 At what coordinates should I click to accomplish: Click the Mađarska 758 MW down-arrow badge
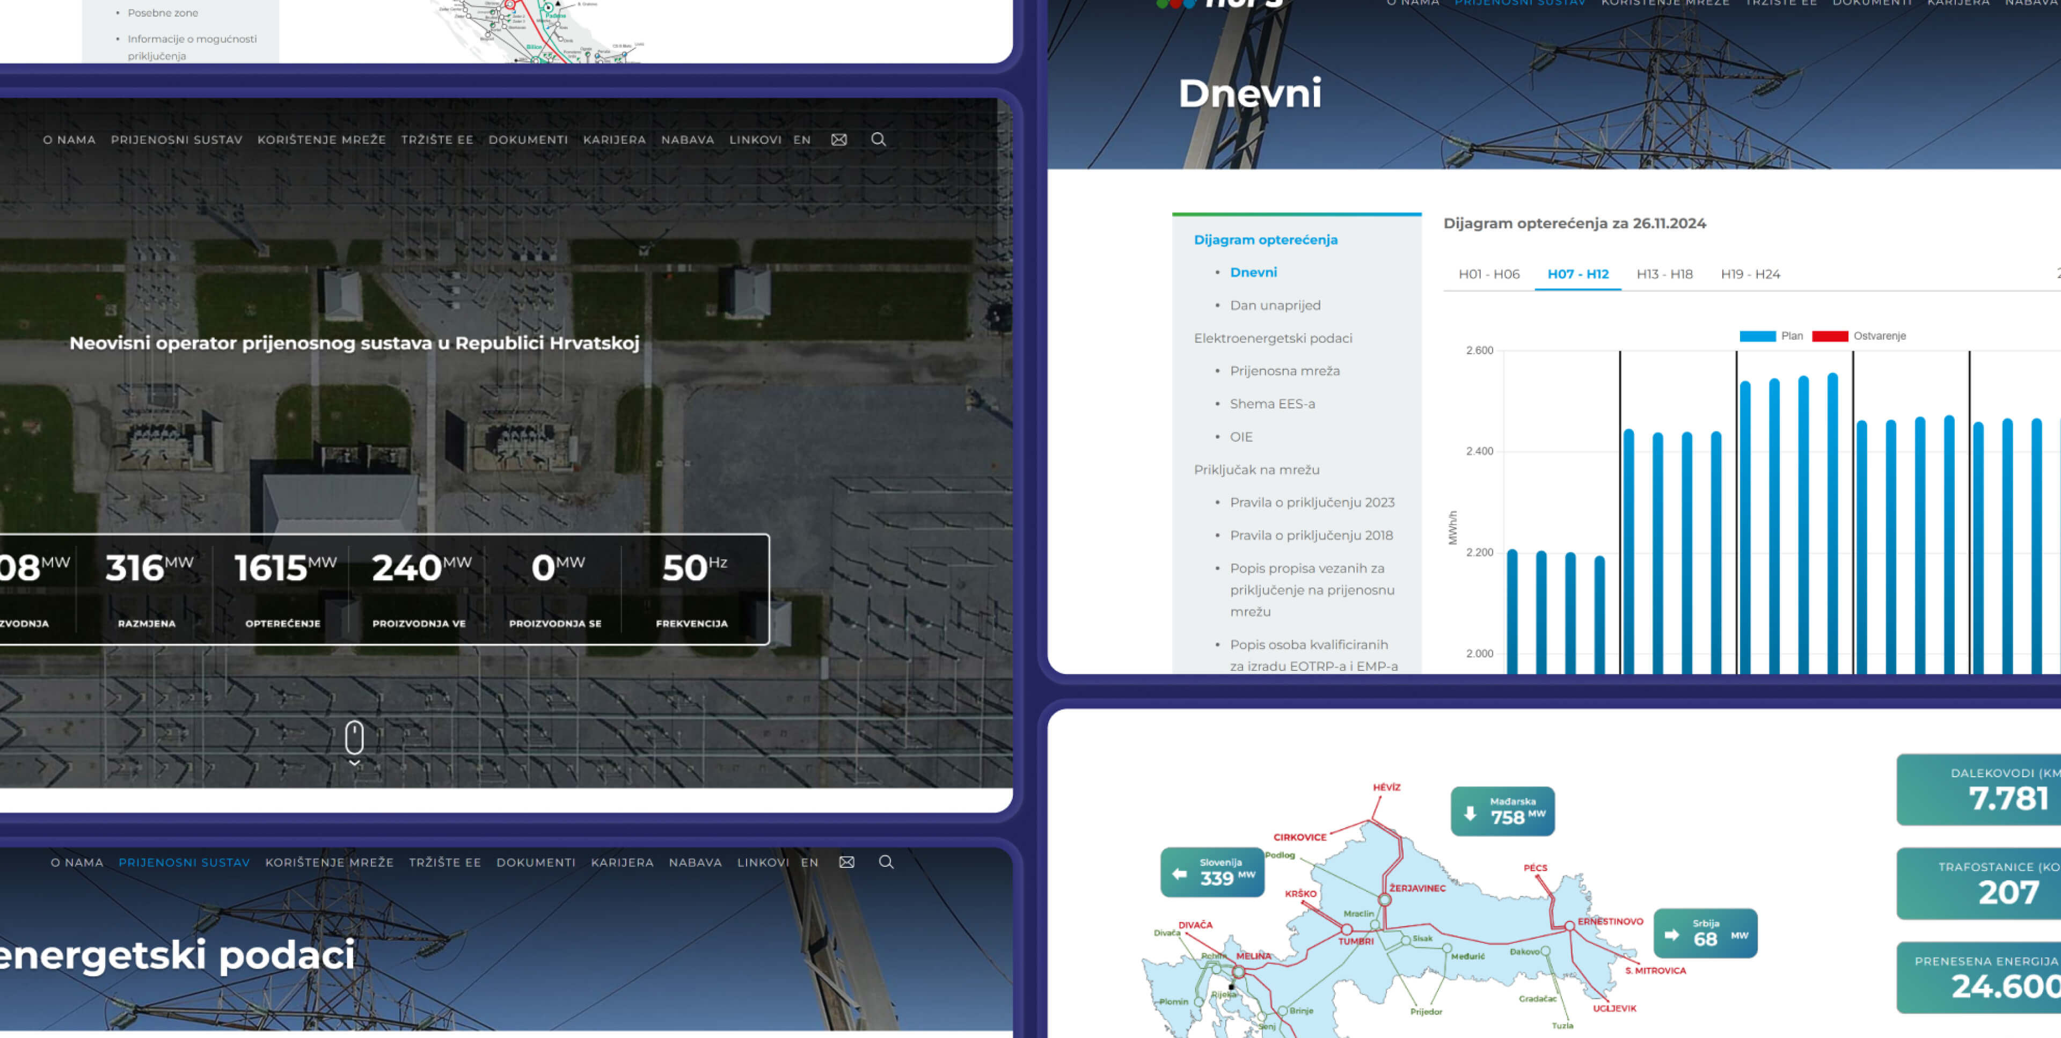click(x=1503, y=812)
